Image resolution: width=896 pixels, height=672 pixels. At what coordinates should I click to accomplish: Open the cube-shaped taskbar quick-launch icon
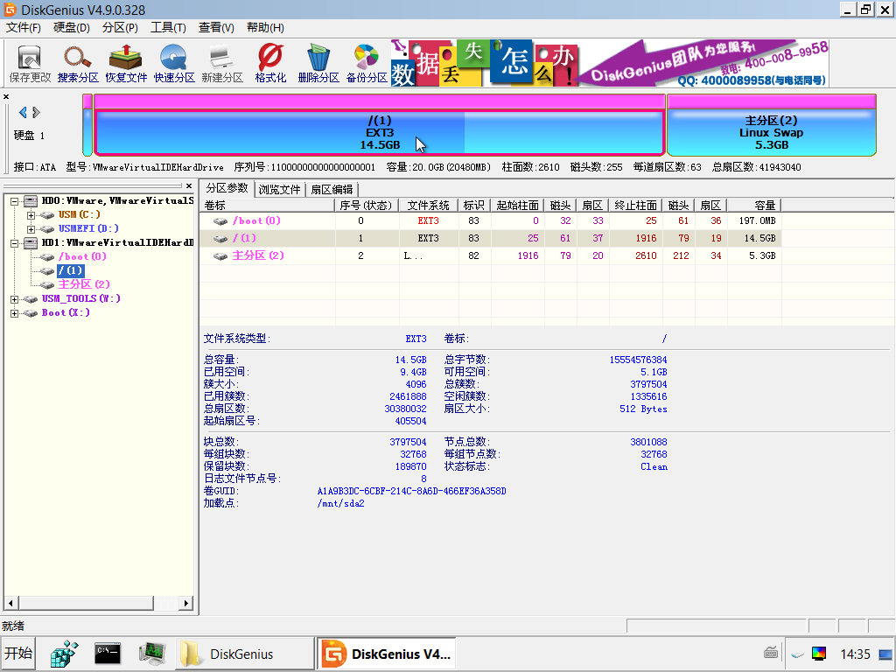[64, 653]
